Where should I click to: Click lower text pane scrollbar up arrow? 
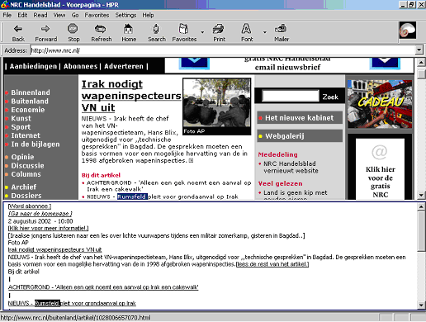[421, 206]
